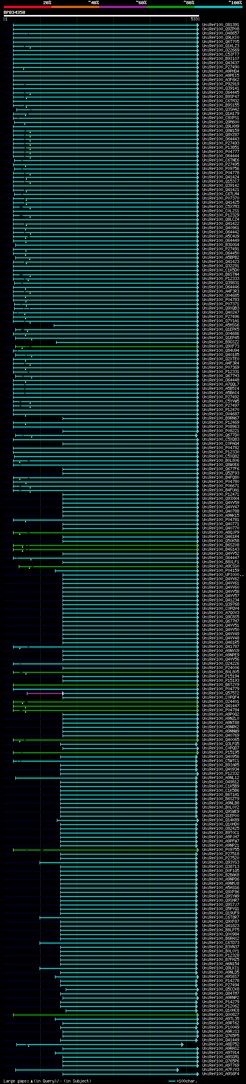Click the UniRef100_A3F6K2 label
246x1084 pixels.
(x=221, y=80)
